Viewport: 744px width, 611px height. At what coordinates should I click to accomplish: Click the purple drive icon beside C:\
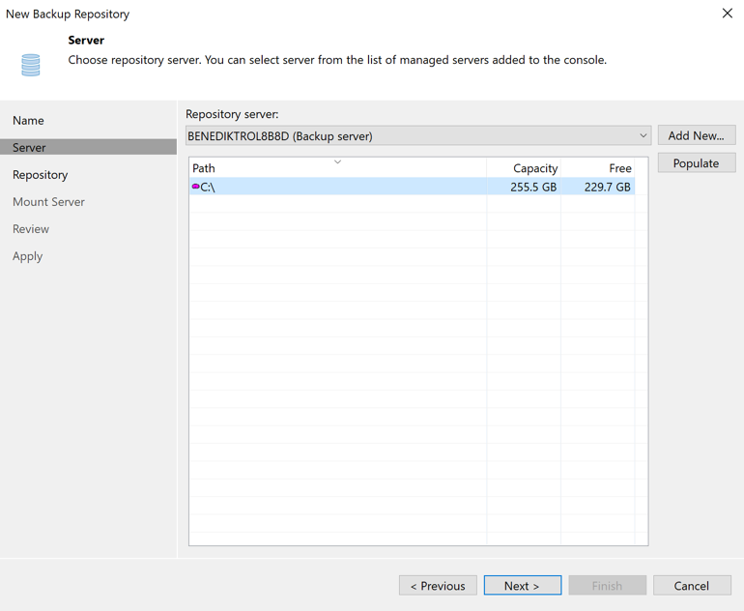(x=195, y=187)
